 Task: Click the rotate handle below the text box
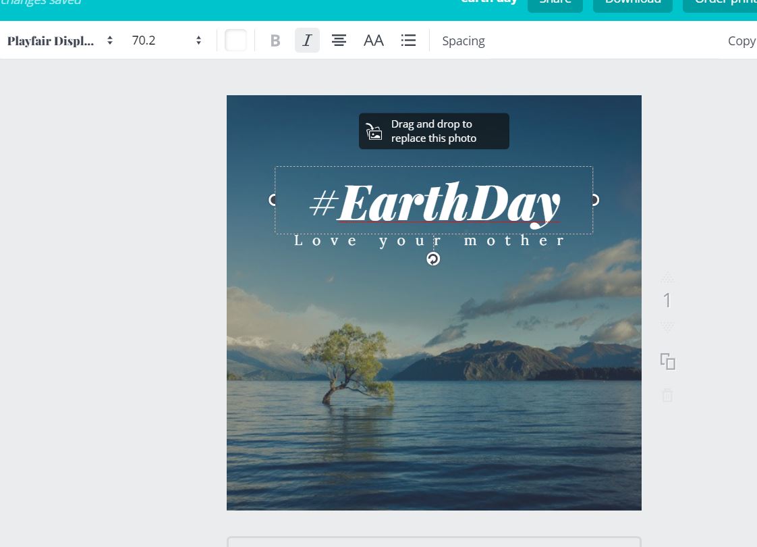(432, 258)
